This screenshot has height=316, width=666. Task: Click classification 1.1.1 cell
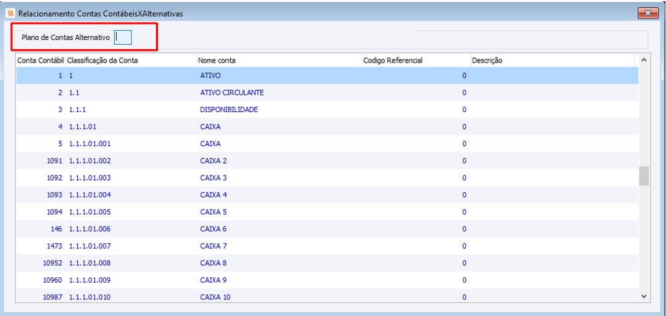pyautogui.click(x=78, y=109)
